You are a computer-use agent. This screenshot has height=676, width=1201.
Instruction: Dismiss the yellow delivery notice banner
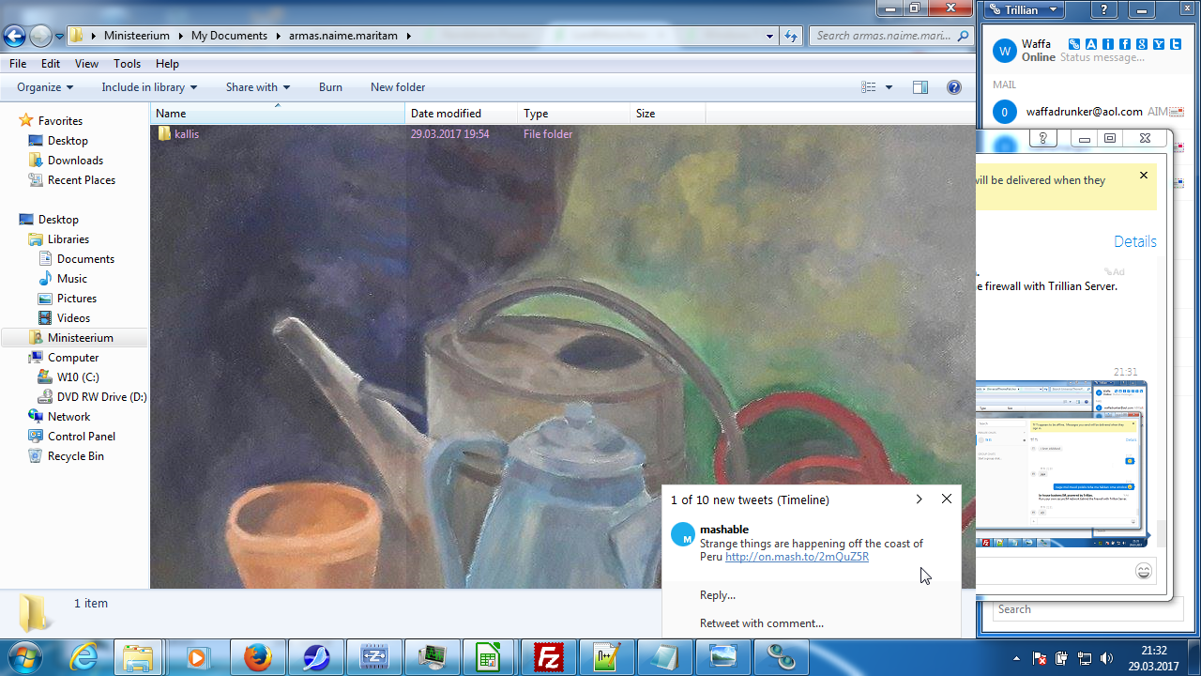click(1144, 176)
